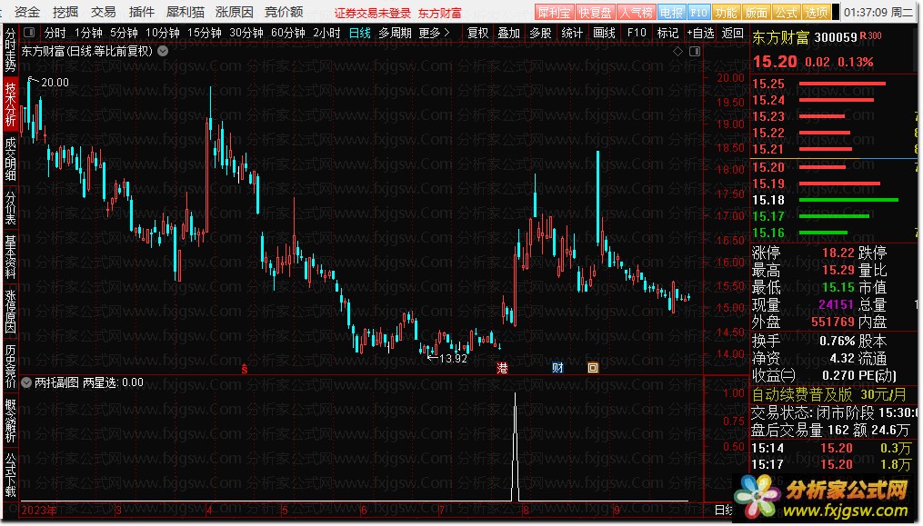Open the 公式下载 side tab
The width and height of the screenshot is (923, 526).
(x=11, y=475)
